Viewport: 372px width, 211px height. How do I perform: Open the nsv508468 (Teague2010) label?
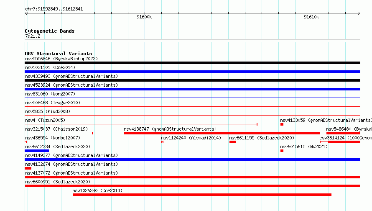pos(53,103)
